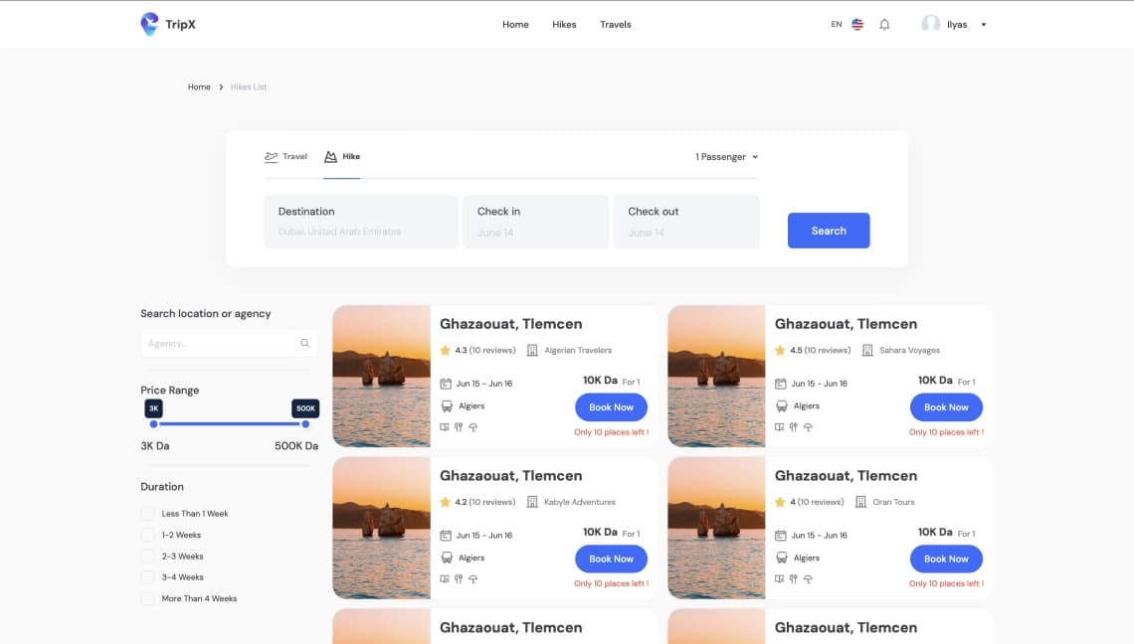1134x644 pixels.
Task: Click the building icon beside Kabyle Adventures
Action: 532,502
